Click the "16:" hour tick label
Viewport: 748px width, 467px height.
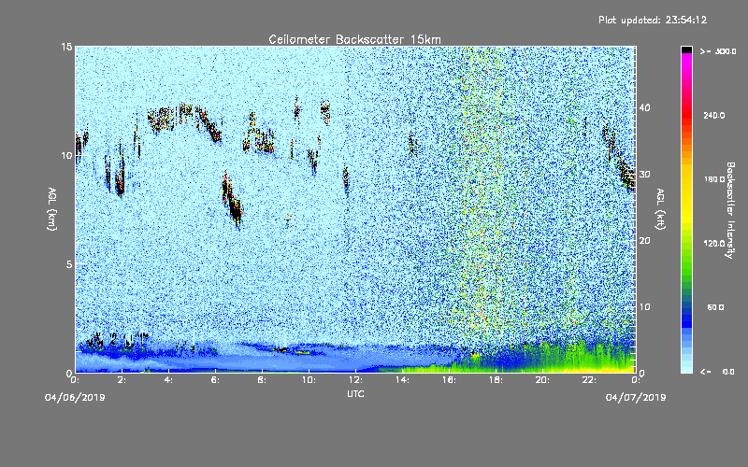449,380
